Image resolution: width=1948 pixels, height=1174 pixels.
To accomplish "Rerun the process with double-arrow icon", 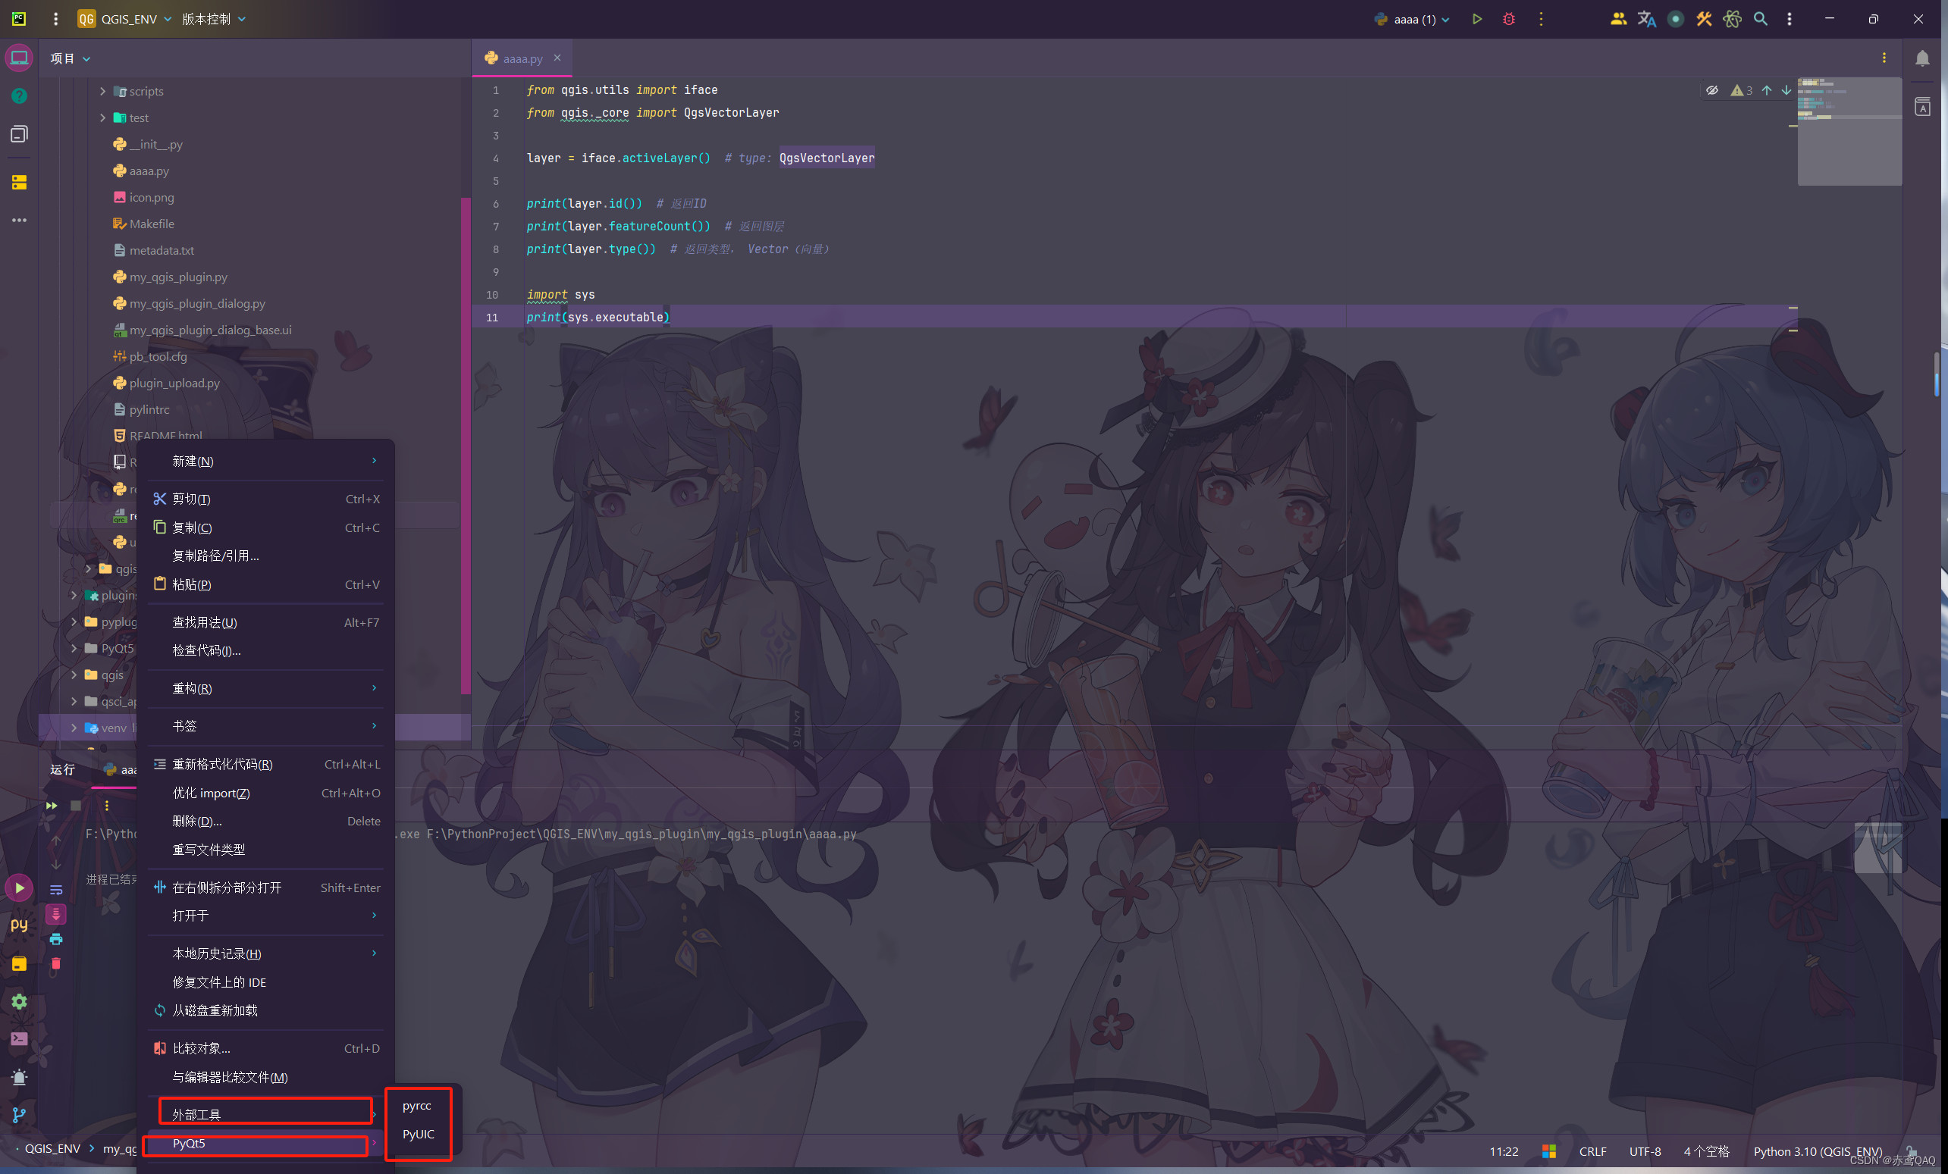I will [52, 805].
